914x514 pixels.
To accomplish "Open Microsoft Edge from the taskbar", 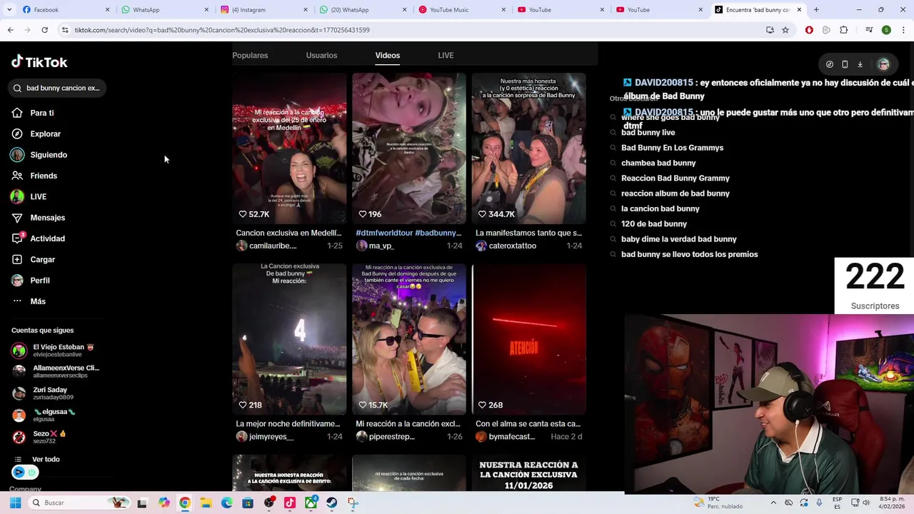I will click(226, 503).
